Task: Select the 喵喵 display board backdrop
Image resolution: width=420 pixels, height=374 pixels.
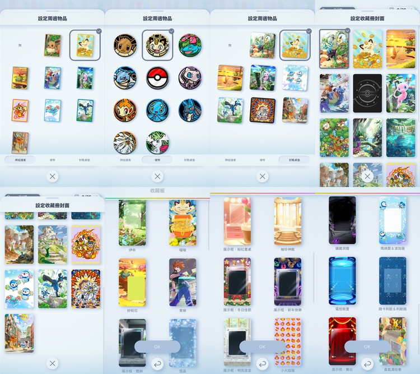Action: [x=183, y=223]
